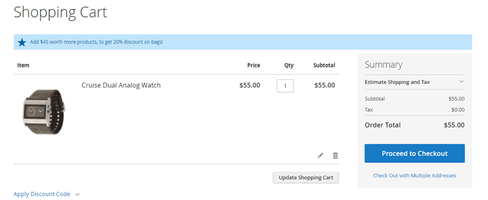The image size is (488, 200).
Task: Click the Shopping Cart page heading
Action: click(60, 12)
